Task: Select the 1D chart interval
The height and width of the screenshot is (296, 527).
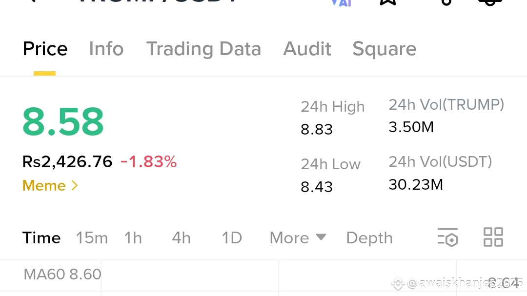Action: point(232,238)
